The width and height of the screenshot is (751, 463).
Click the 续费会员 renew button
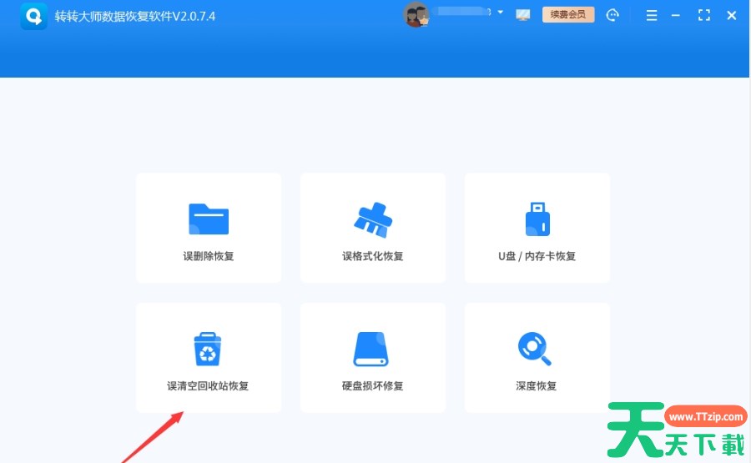tap(568, 14)
